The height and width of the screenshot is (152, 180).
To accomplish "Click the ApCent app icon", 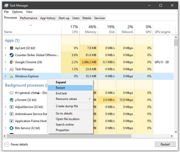I will (12, 48).
